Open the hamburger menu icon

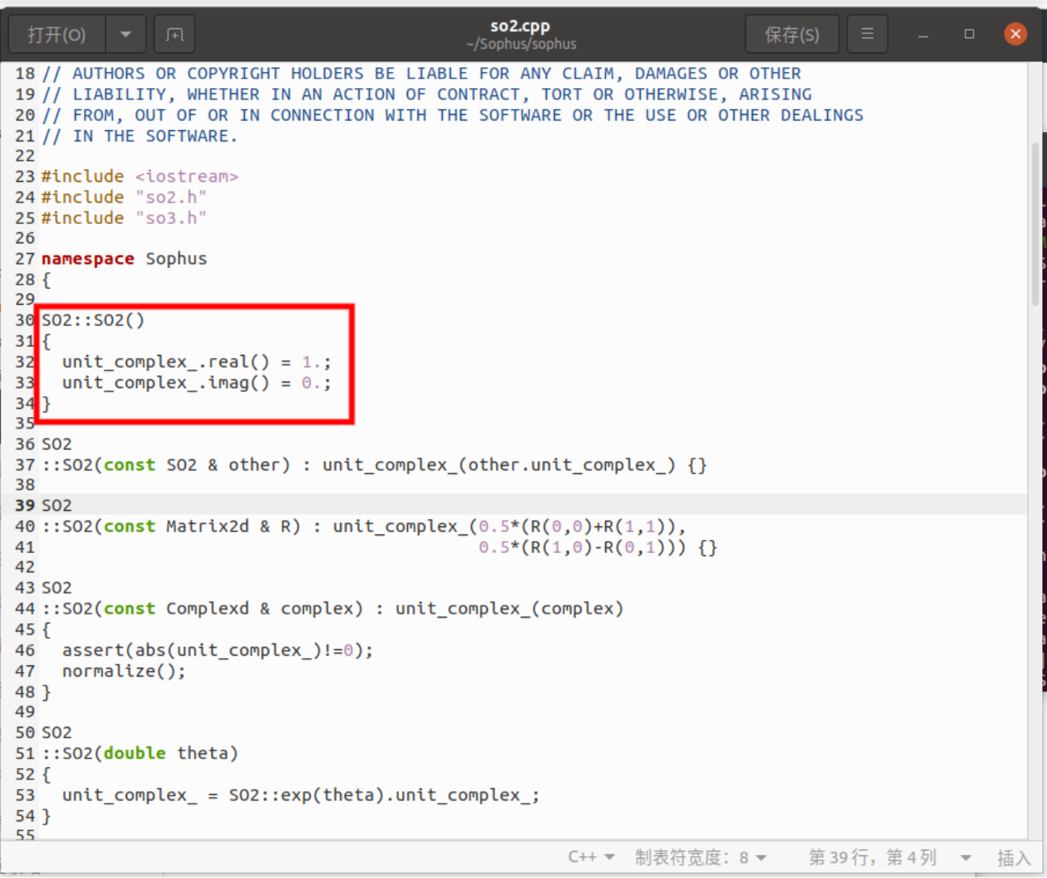pos(868,34)
